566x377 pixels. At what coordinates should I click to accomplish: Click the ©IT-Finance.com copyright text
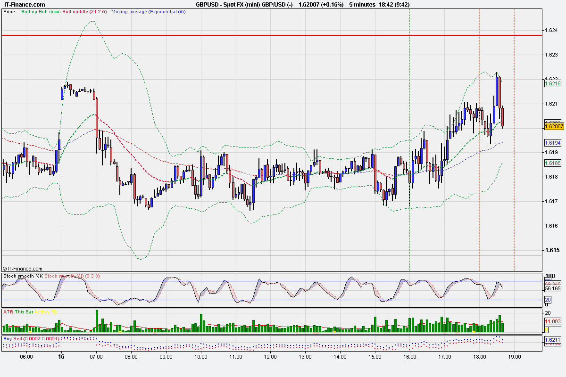tap(22, 269)
